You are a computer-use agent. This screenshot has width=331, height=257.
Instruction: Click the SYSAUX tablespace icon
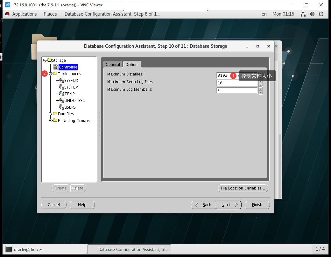pyautogui.click(x=61, y=80)
